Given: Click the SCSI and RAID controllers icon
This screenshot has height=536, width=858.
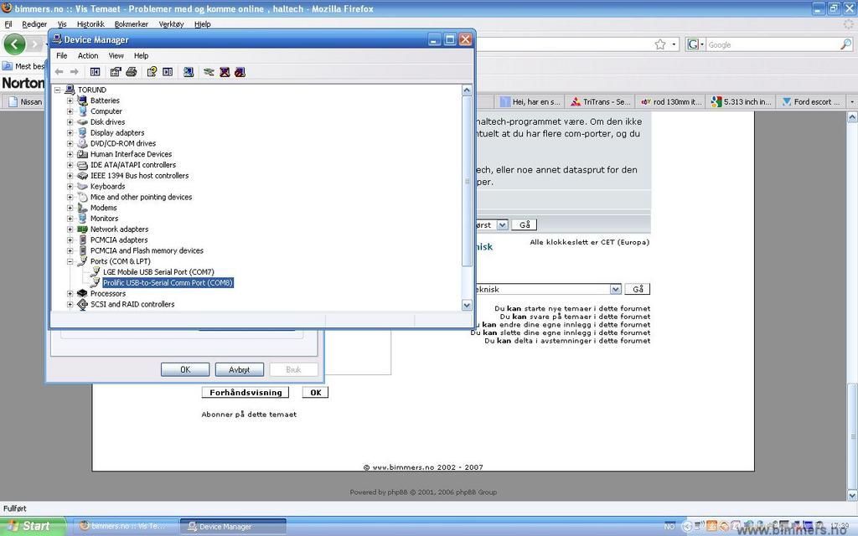Looking at the screenshot, I should coord(82,305).
